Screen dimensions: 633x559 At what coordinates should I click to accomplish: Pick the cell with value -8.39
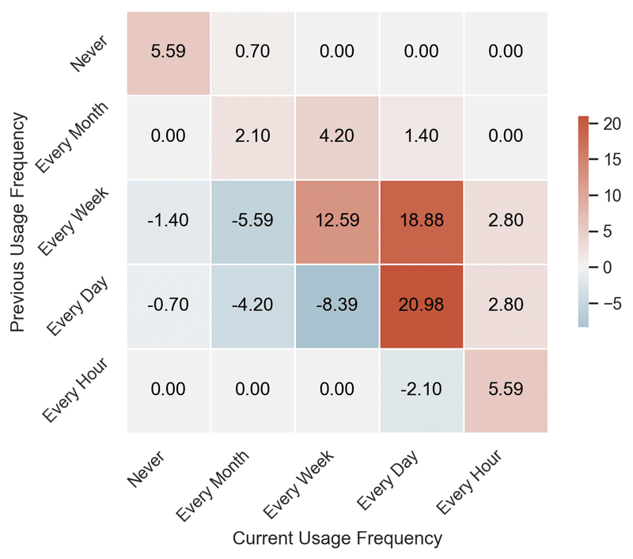pos(338,306)
